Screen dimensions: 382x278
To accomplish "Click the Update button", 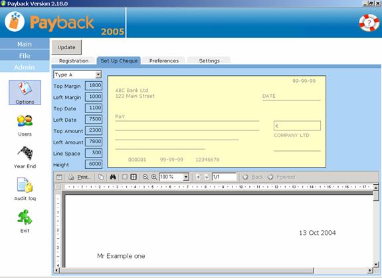I will (66, 47).
